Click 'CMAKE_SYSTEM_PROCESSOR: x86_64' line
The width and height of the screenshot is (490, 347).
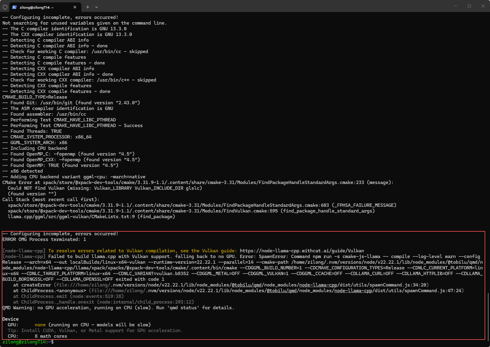(47, 137)
